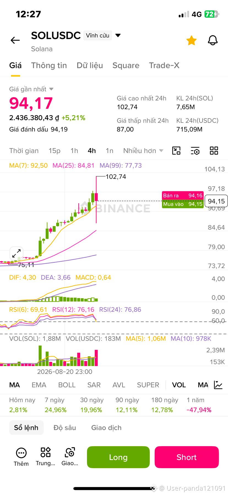Select the 15p interval
The image size is (228, 495).
[55, 151]
